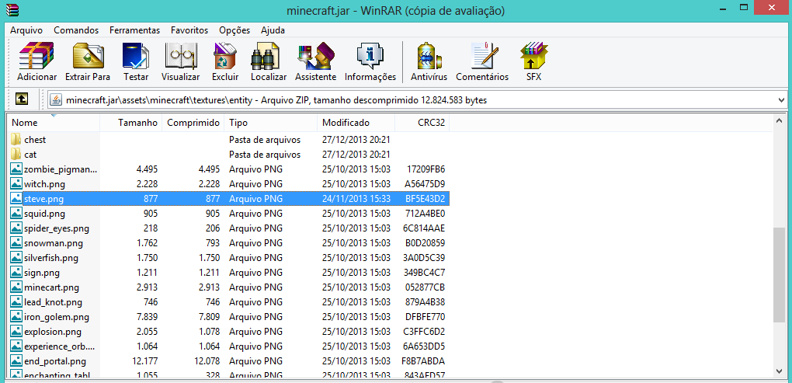Click the end_portal.png file icon
The width and height of the screenshot is (792, 383).
(16, 361)
